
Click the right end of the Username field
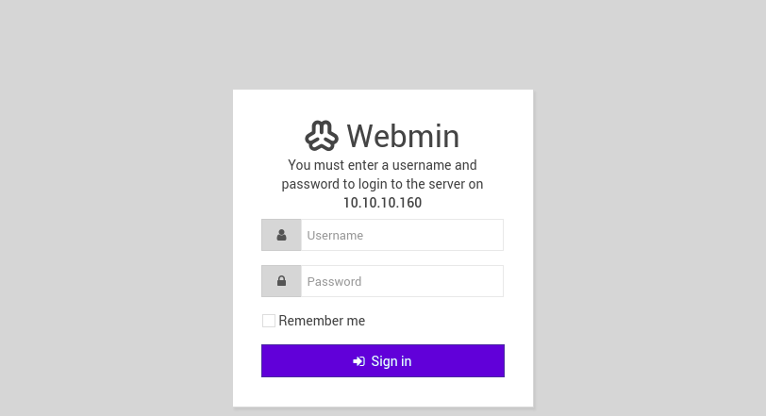click(x=491, y=235)
